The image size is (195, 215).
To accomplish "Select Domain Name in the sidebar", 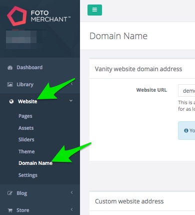I will tap(35, 163).
